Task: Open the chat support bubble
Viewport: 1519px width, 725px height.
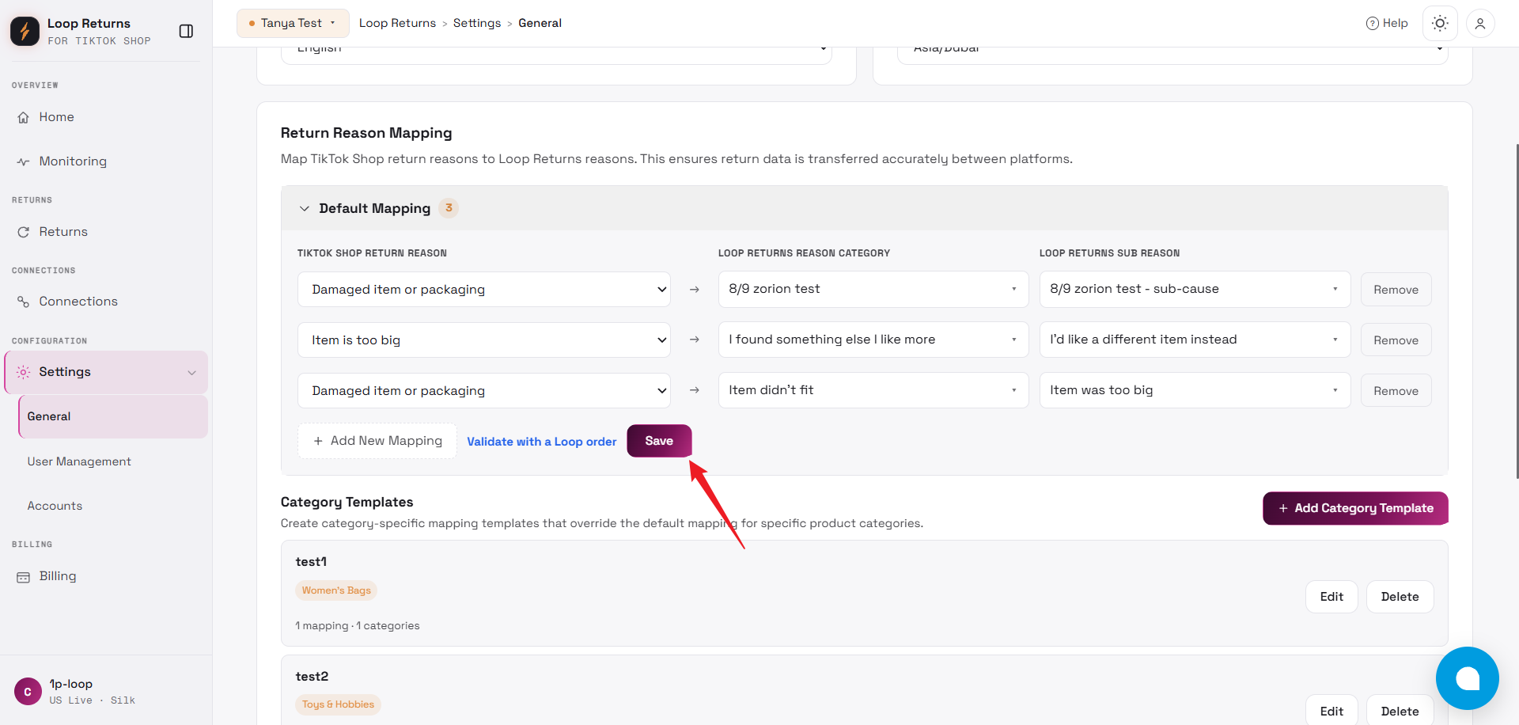Action: pos(1468,678)
